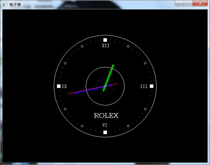Click the thin red second hand tip
This screenshot has height=165, width=210.
[69, 94]
